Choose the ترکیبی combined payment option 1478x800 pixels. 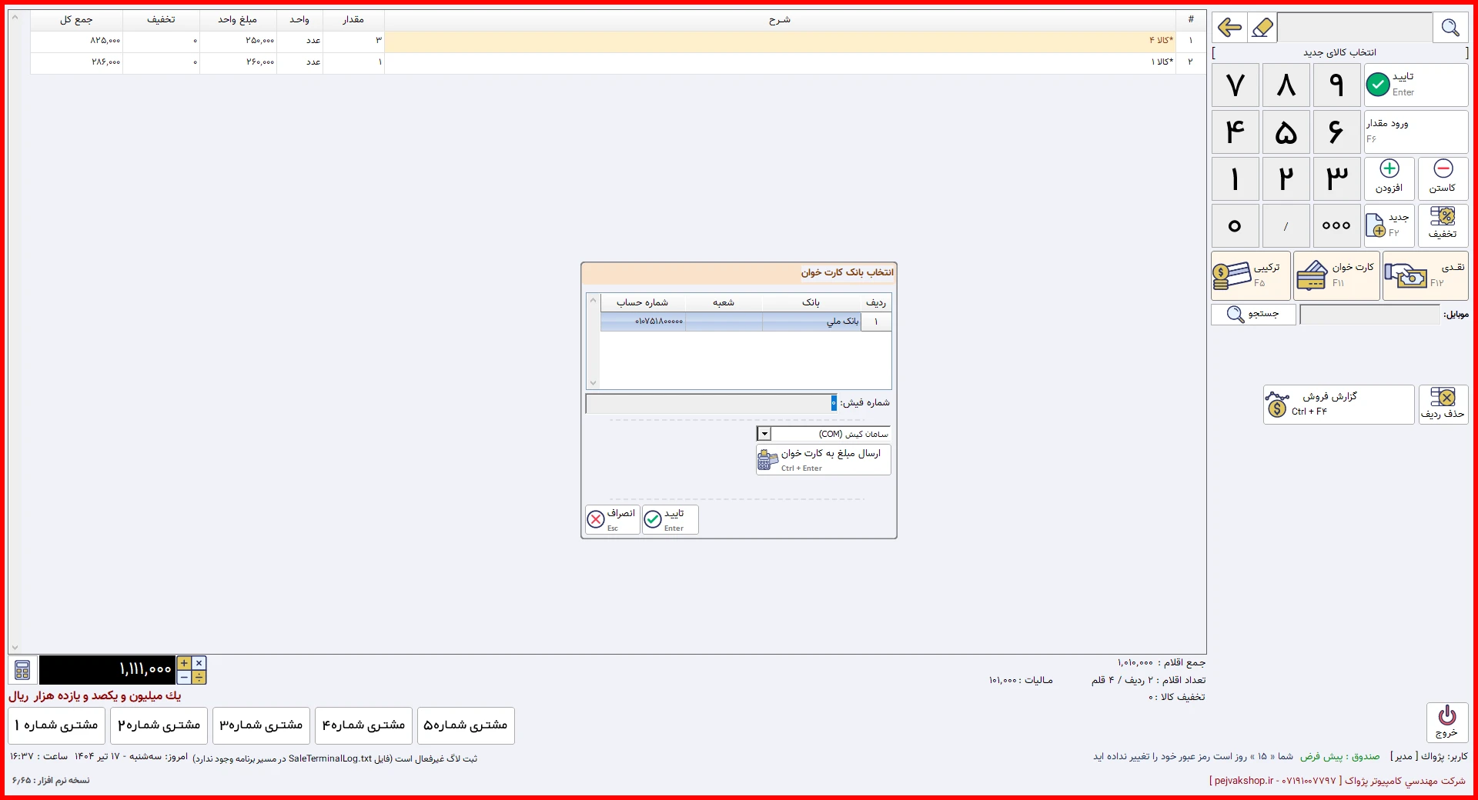coord(1250,275)
